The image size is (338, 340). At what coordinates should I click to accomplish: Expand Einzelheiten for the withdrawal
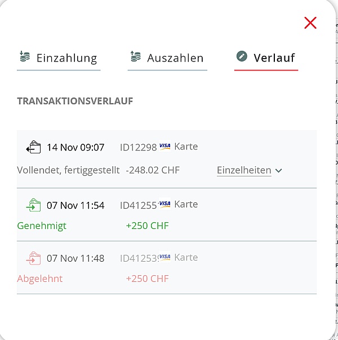244,170
